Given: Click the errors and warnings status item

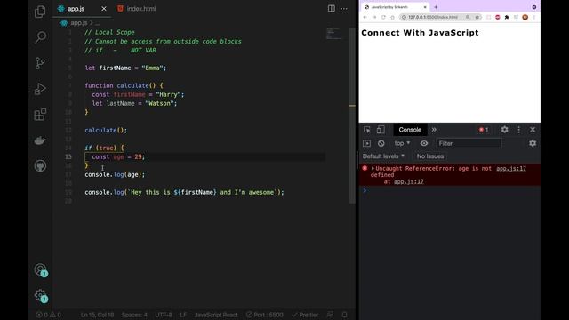Looking at the screenshot, I should [49, 315].
